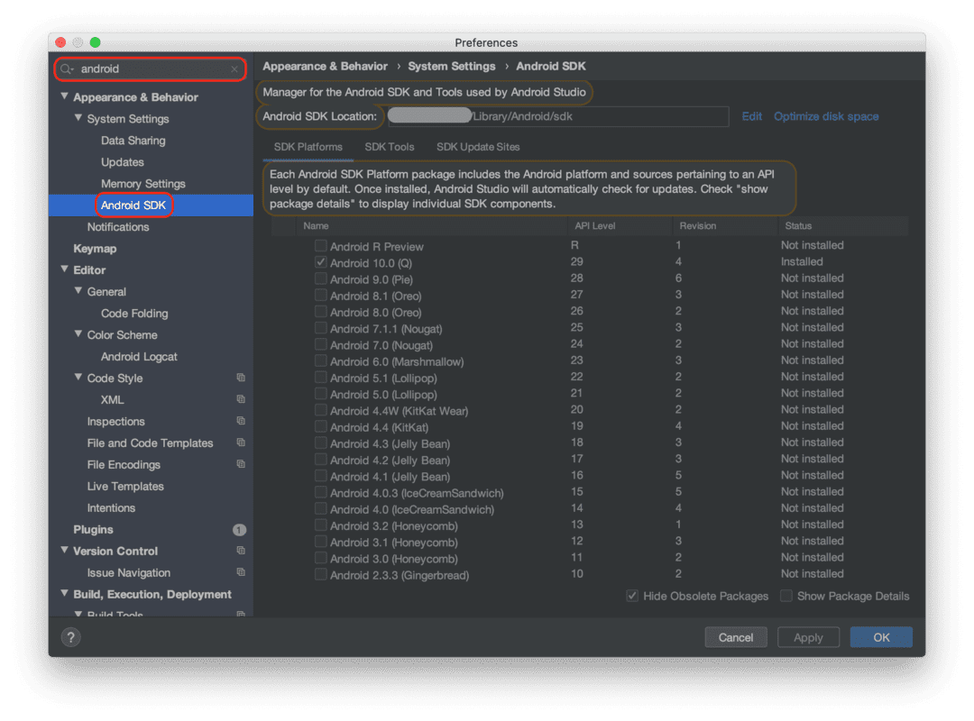Expand the Build, Execution, Deployment section
This screenshot has height=721, width=974.
coord(64,594)
